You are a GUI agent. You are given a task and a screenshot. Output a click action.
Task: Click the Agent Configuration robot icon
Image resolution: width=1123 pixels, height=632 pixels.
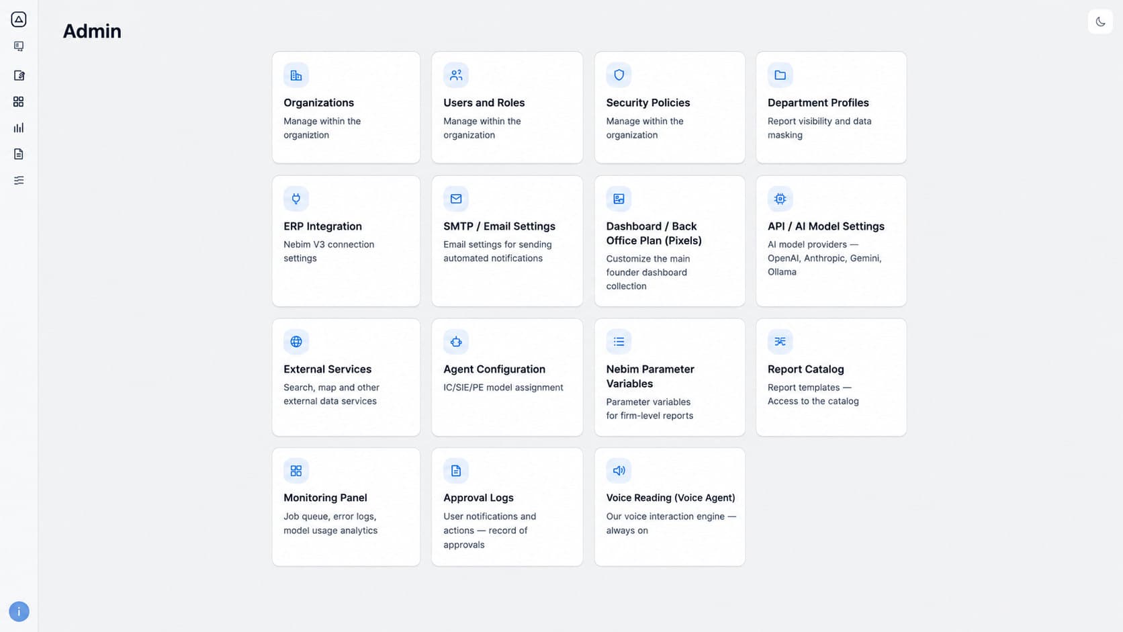tap(456, 342)
